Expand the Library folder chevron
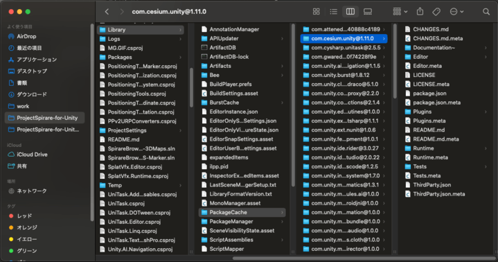Viewport: 498px width, 262px height. tap(180, 30)
